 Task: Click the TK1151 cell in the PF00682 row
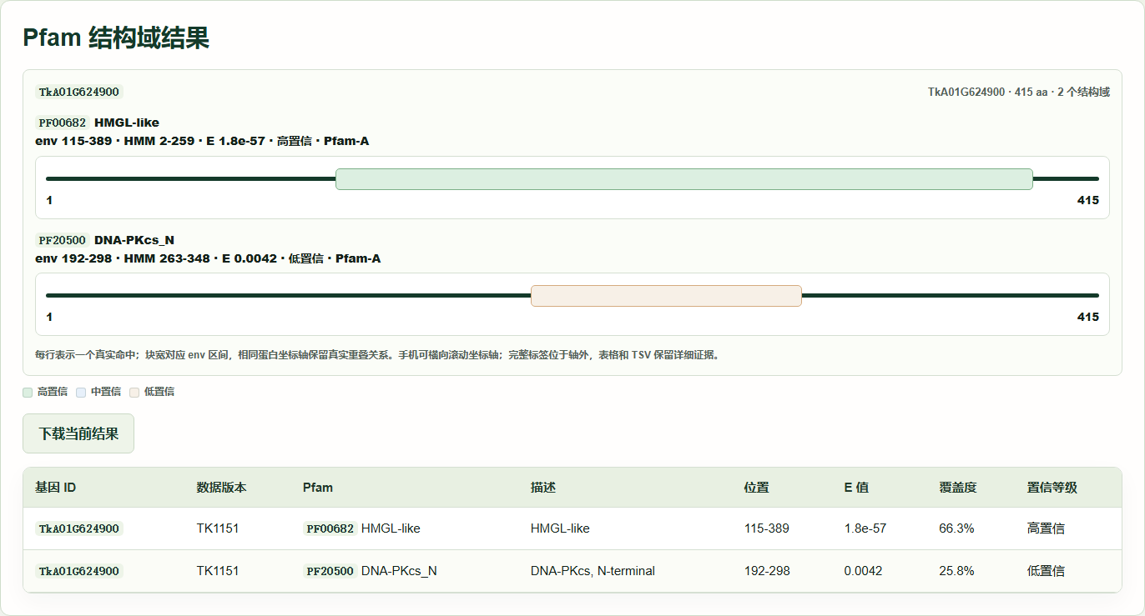[218, 528]
